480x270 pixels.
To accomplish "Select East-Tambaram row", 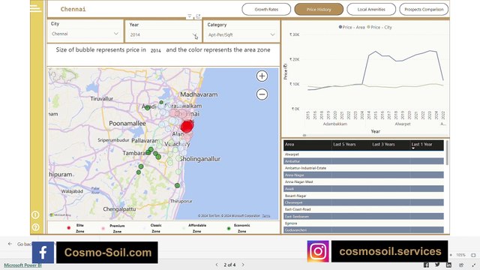I will [363, 216].
